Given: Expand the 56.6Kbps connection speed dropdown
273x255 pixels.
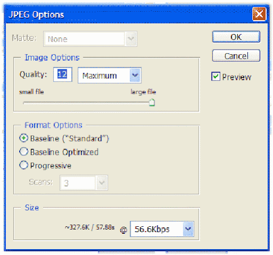Looking at the screenshot, I should coord(162,229).
